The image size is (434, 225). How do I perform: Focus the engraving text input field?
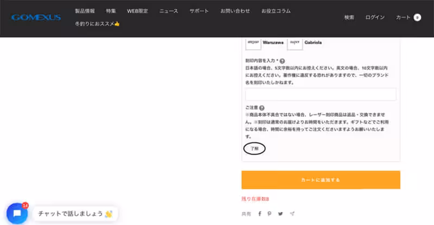click(x=321, y=95)
